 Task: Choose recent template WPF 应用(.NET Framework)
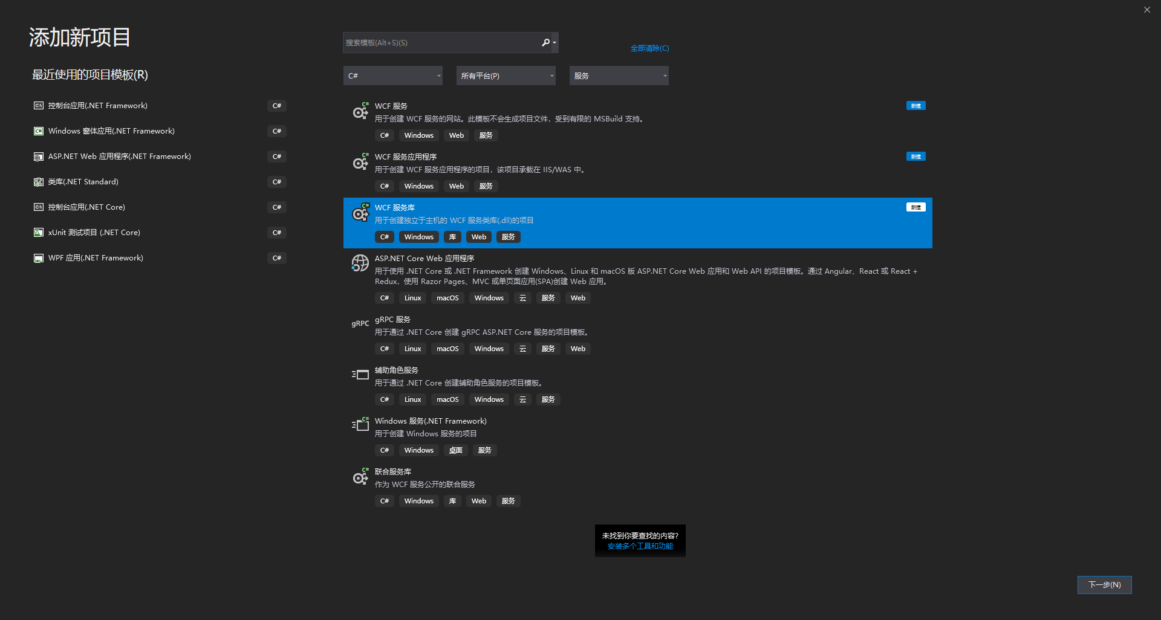coord(160,258)
